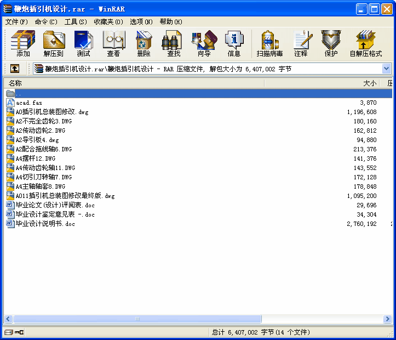This screenshot has height=340, width=396.
Task: Click the 测试 (Test) archive icon
Action: pyautogui.click(x=84, y=44)
